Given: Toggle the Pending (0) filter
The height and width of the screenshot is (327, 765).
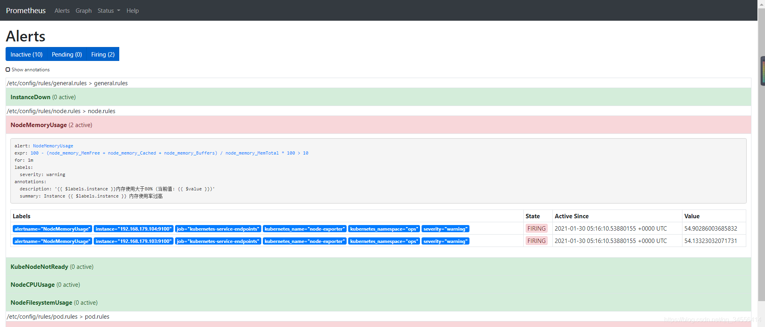Looking at the screenshot, I should [67, 54].
